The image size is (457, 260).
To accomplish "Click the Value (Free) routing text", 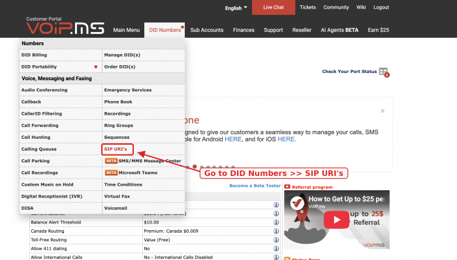I will tap(157, 240).
